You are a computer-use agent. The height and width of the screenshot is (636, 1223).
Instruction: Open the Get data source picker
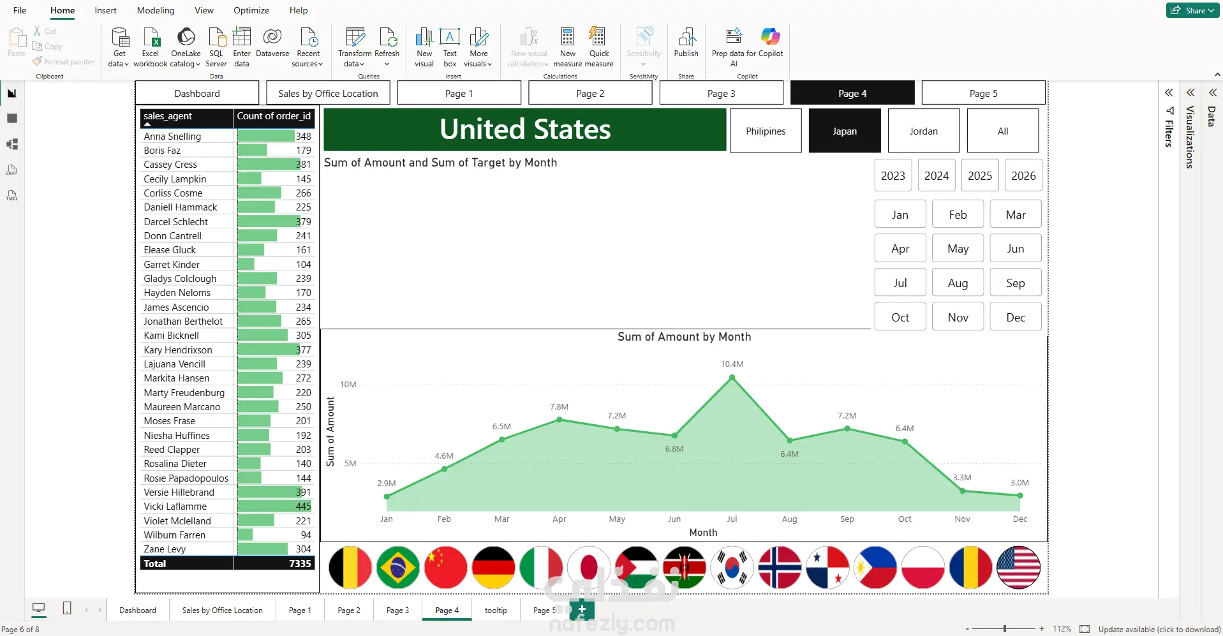(x=119, y=47)
